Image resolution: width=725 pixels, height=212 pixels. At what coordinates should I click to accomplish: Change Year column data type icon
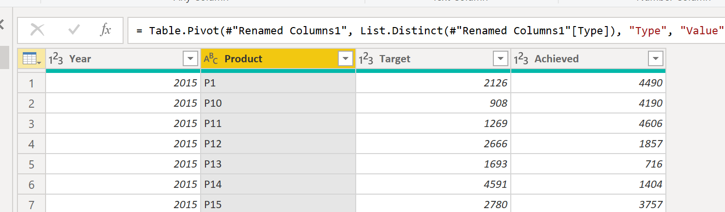[x=56, y=59]
